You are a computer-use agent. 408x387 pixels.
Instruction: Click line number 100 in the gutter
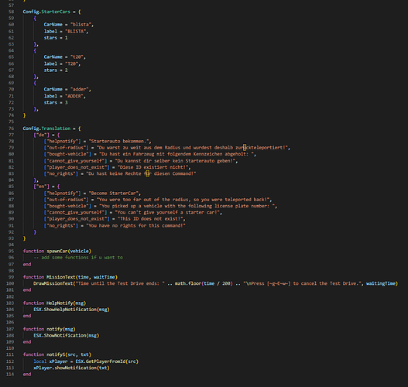click(x=10, y=283)
